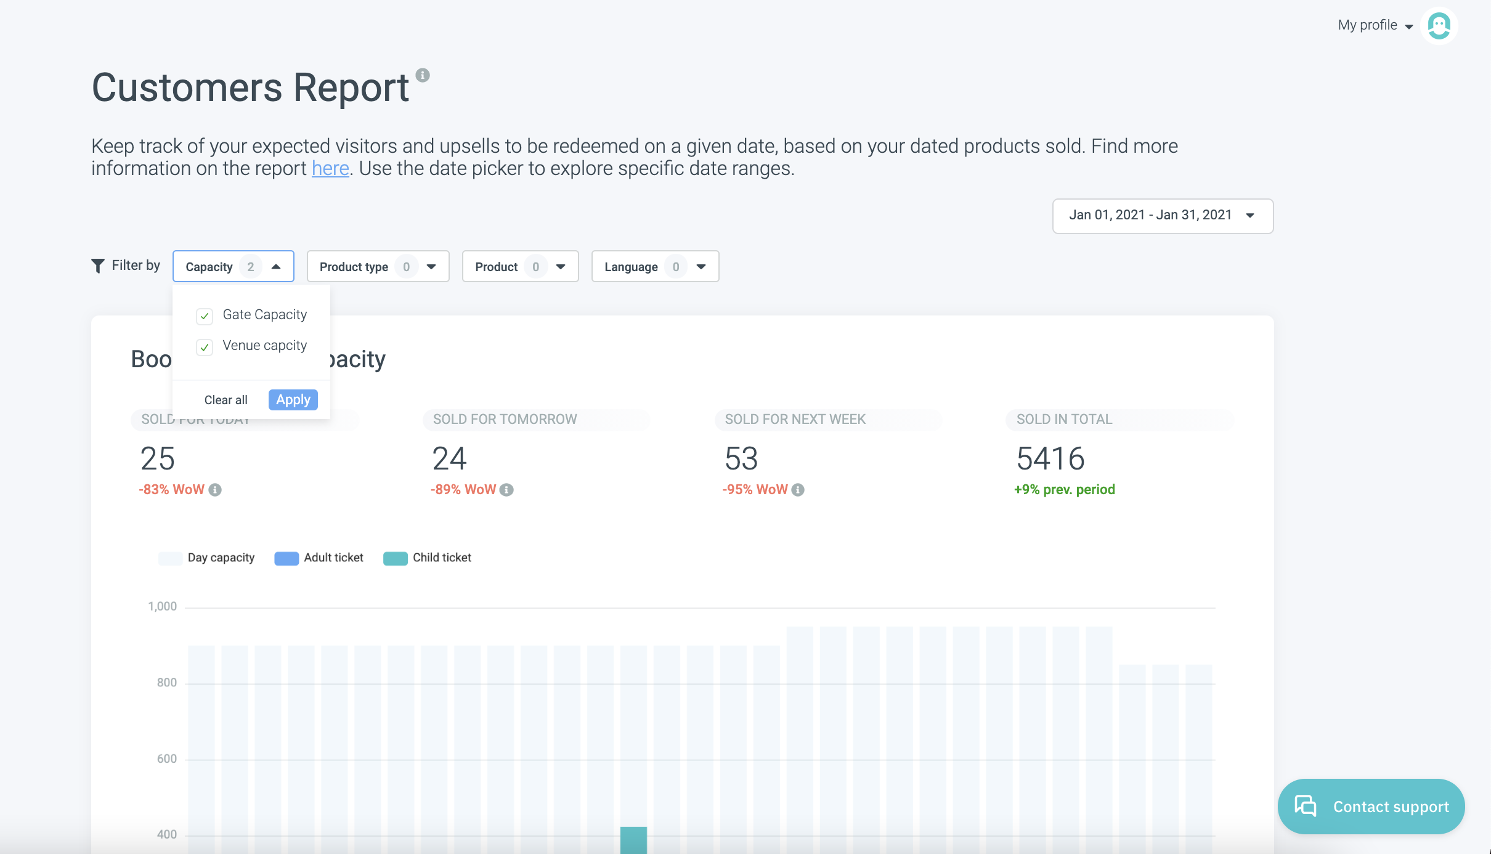Click the chat bubbles icon in Contact support
Image resolution: width=1491 pixels, height=854 pixels.
pos(1305,806)
